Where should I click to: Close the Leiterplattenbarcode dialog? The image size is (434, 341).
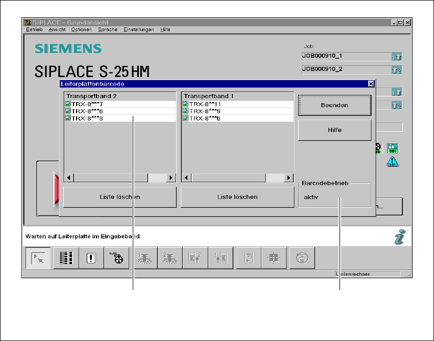(371, 84)
